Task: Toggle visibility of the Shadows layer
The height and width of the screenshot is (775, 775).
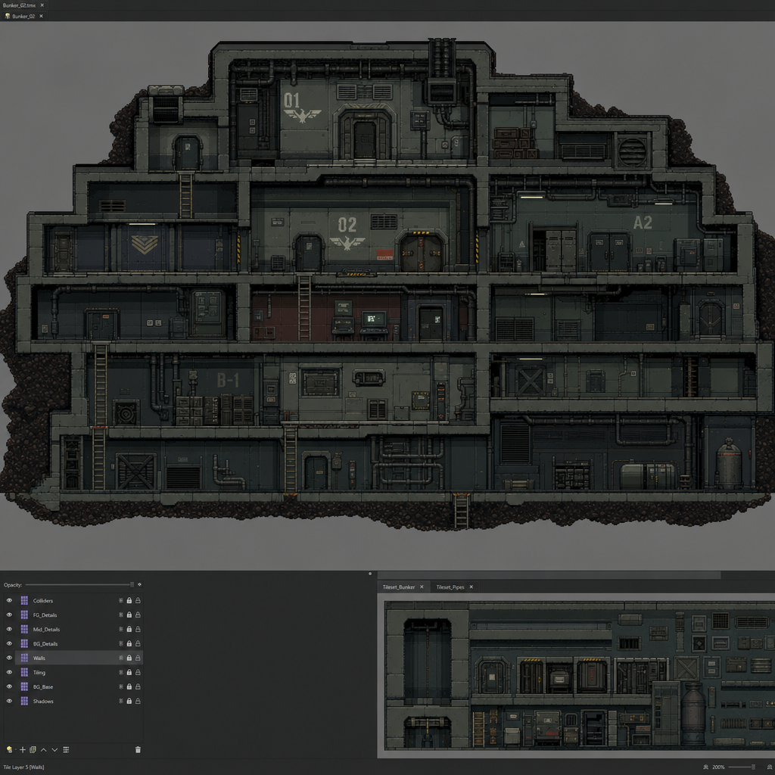Action: [9, 701]
